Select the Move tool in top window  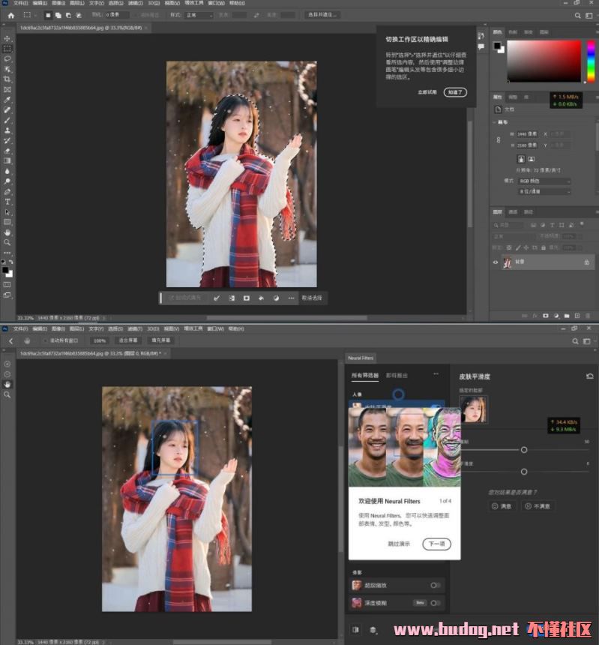7,38
